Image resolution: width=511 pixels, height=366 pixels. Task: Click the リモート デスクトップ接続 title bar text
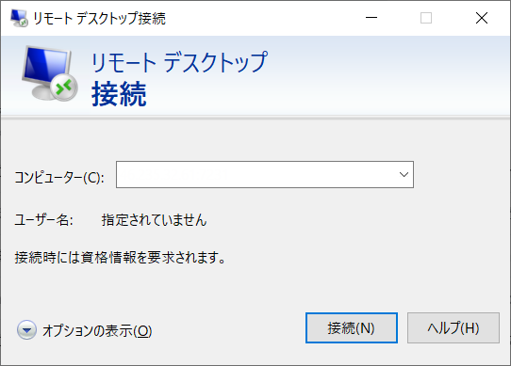coord(99,18)
